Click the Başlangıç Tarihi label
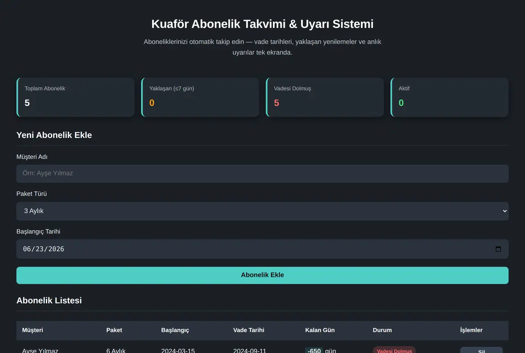This screenshot has height=353, width=525. point(38,231)
